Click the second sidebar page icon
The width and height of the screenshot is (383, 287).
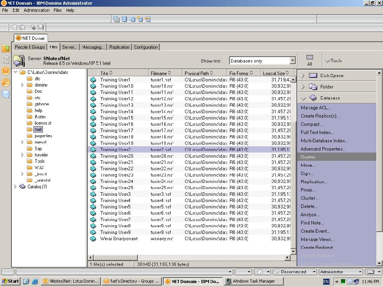click(x=6, y=59)
